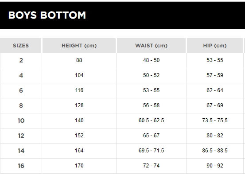Screen dimensions: 245x175
Task: Select the HEIGHT (cm) column header
Action: (79, 46)
